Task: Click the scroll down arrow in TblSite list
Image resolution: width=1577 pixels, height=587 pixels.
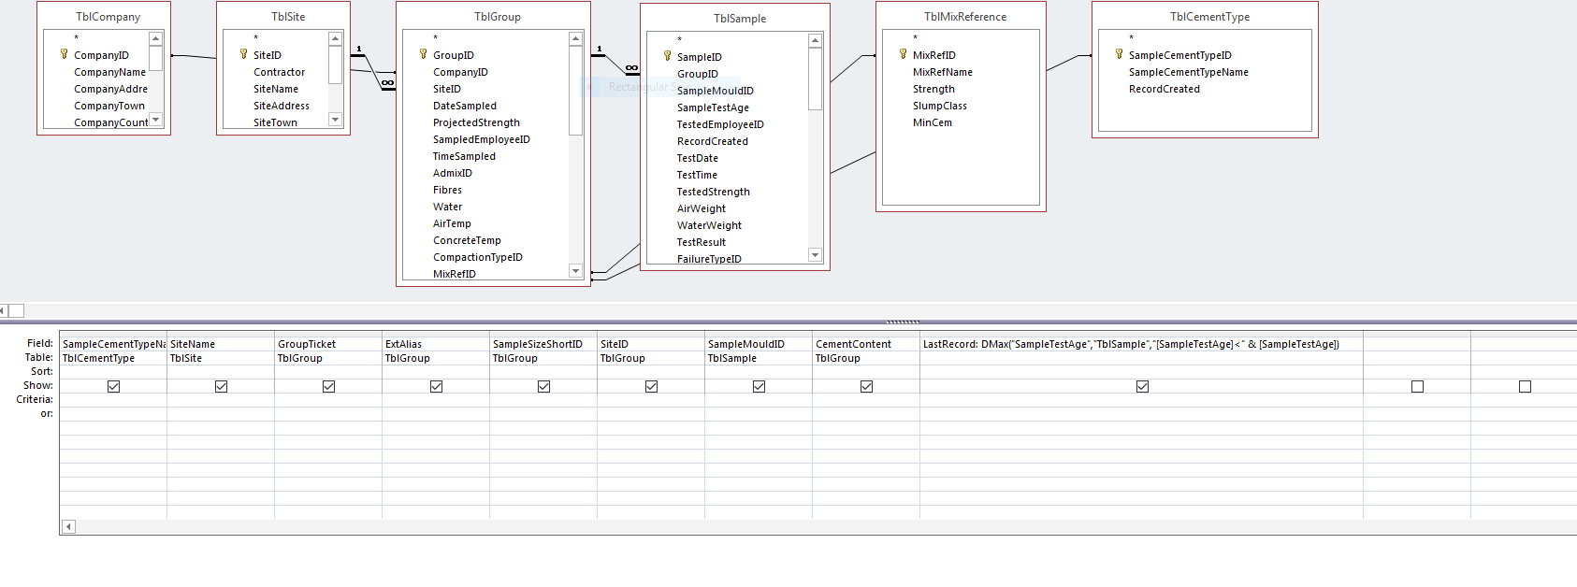Action: click(336, 120)
